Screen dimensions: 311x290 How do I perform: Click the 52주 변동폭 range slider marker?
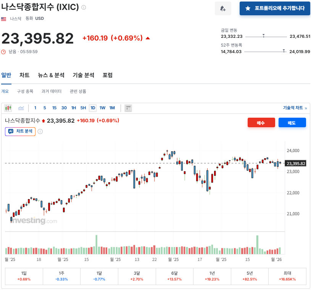[284, 51]
